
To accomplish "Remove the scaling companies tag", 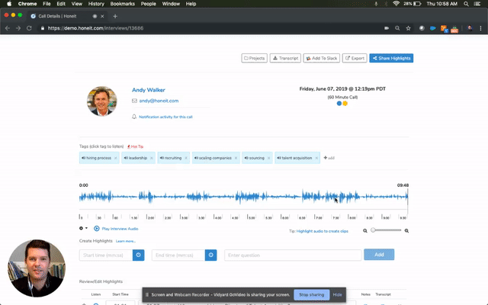I will tap(236, 158).
